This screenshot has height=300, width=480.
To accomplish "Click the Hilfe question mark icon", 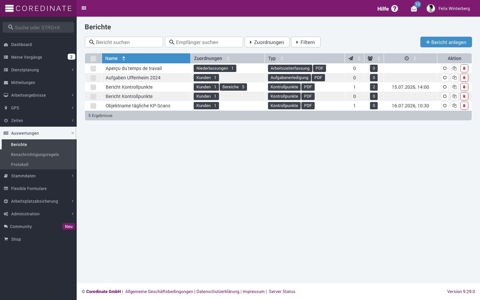I will 395,9.
